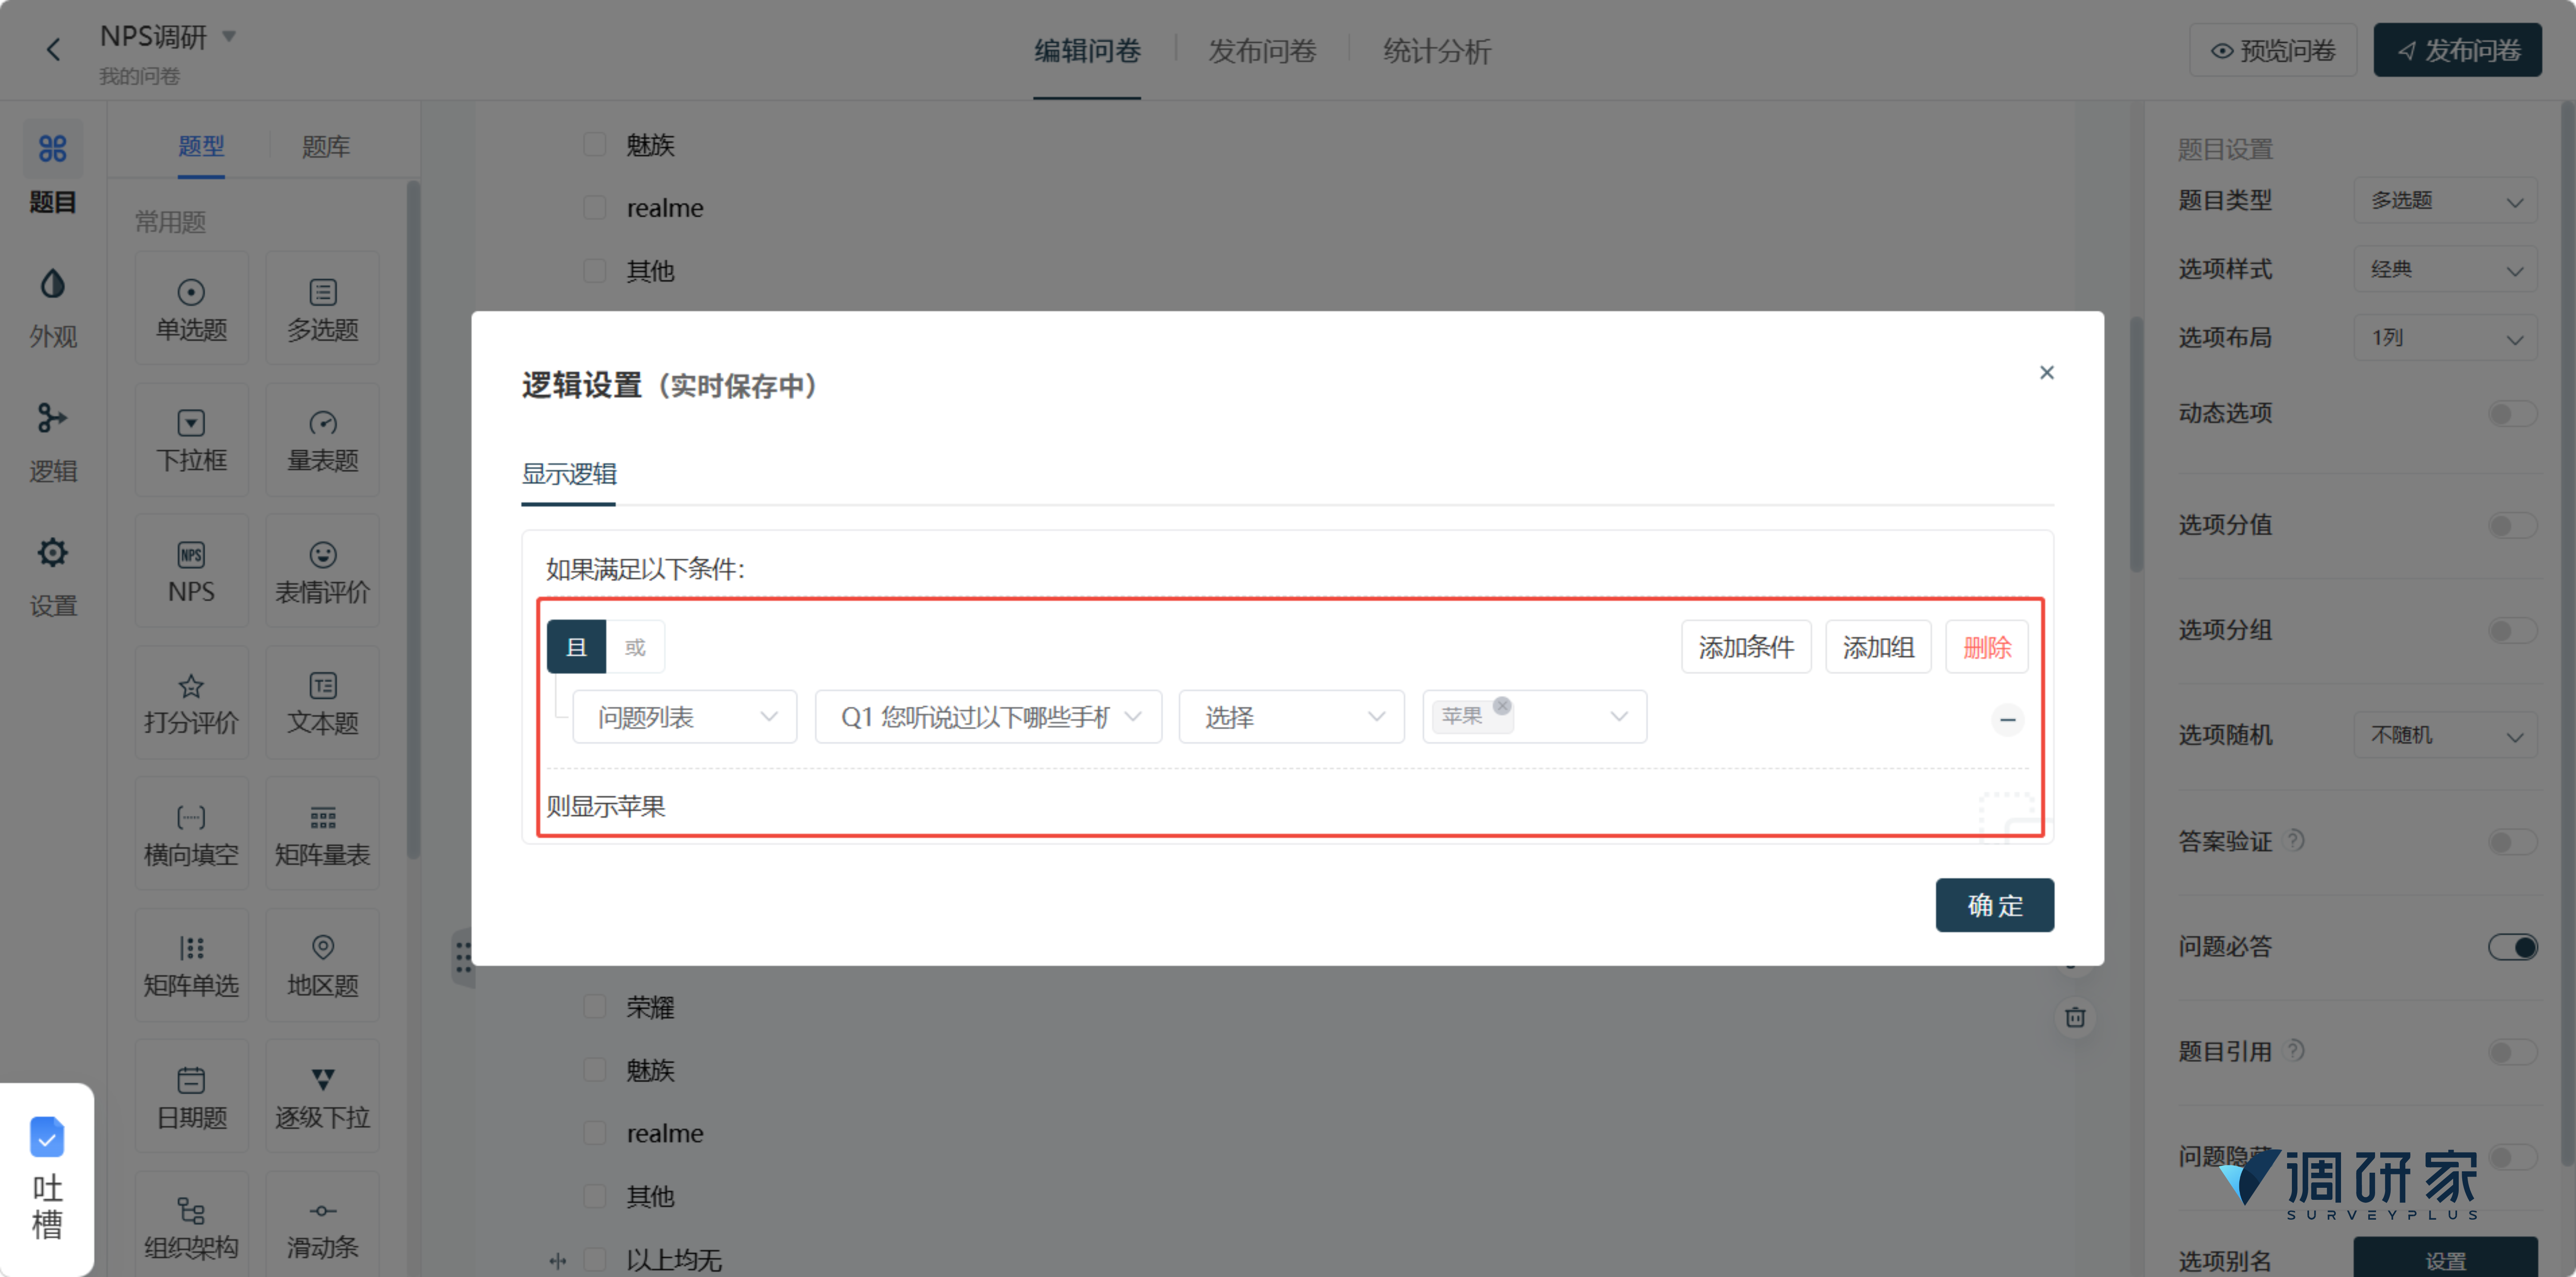Screen dimensions: 2576x1277
Task: Close the 逻辑设置 dialog
Action: click(x=2046, y=373)
